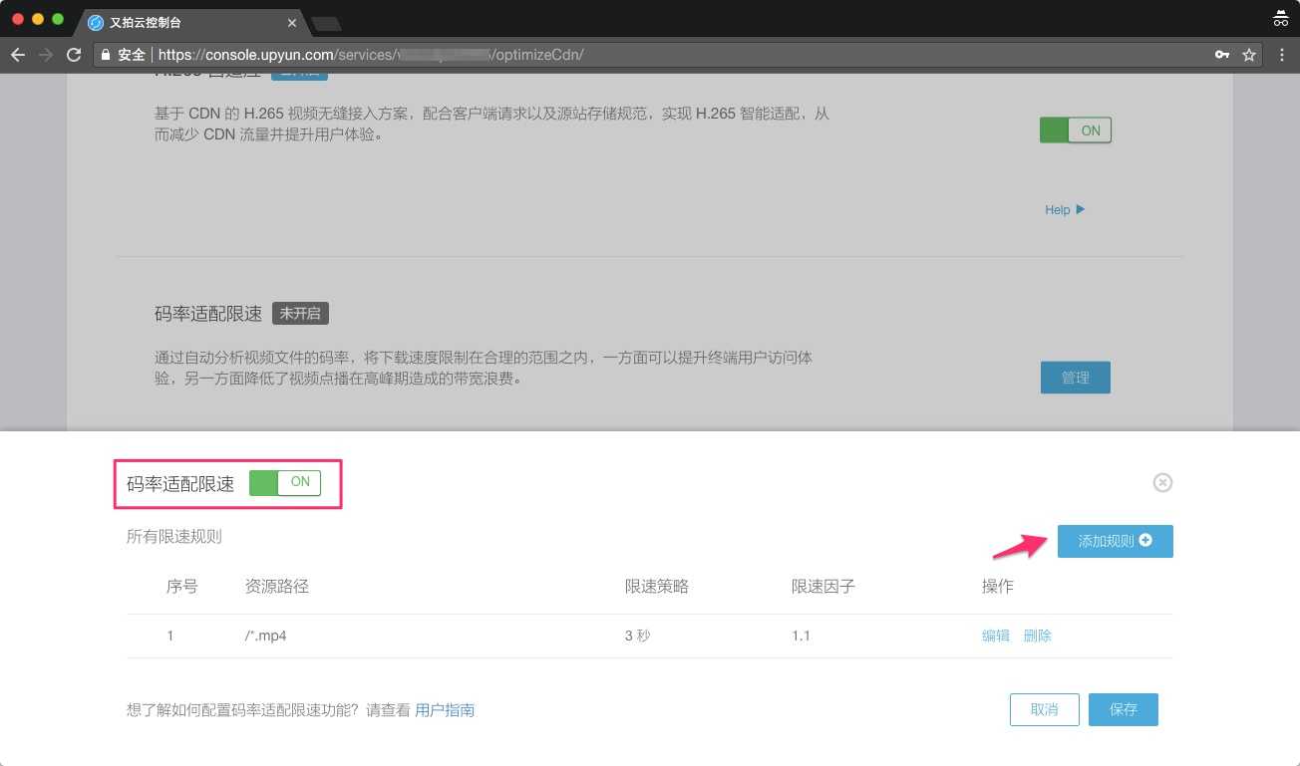Close the dialog with the circled X
The image size is (1300, 766).
click(x=1162, y=482)
